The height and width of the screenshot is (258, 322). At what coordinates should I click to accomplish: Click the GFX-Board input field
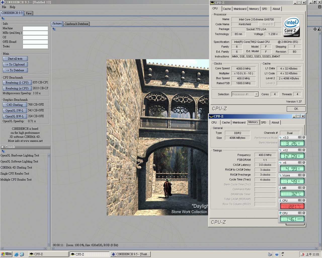(35, 42)
